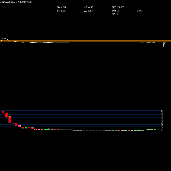Click the tallest red candlestick

[10, 120]
